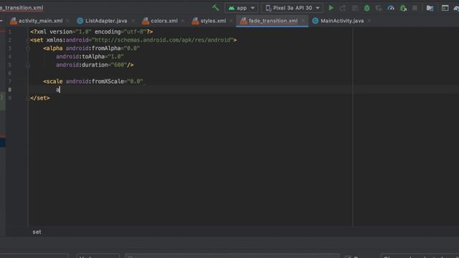The image size is (459, 258).
Task: Click line number 8 in the gutter
Action: tap(9, 90)
